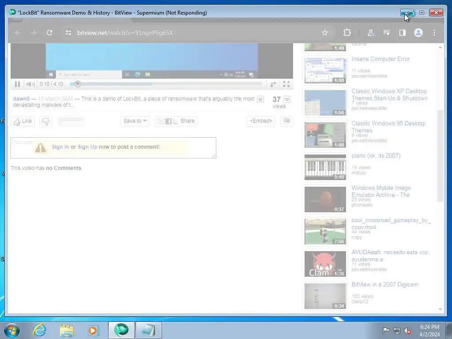
Task: Open the Chrome Labs flask icon
Action: (371, 33)
